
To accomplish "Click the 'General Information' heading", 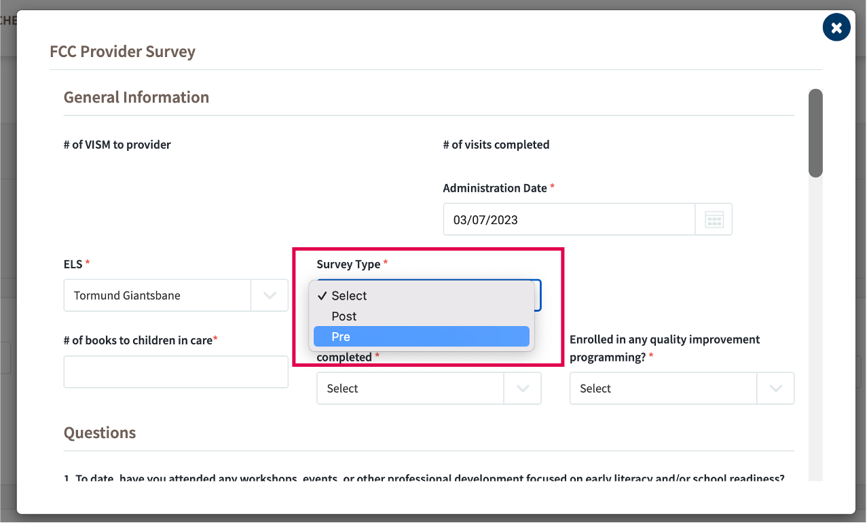I will (x=136, y=97).
